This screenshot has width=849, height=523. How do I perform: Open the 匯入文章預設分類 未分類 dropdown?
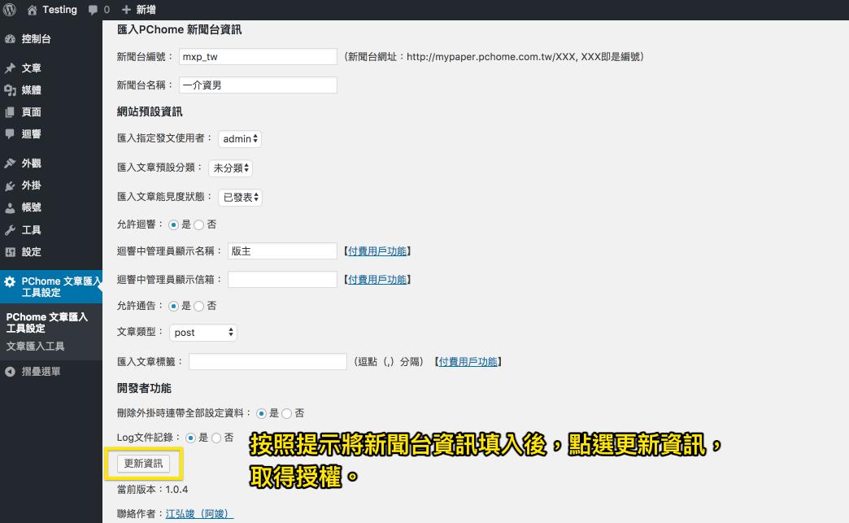point(231,168)
